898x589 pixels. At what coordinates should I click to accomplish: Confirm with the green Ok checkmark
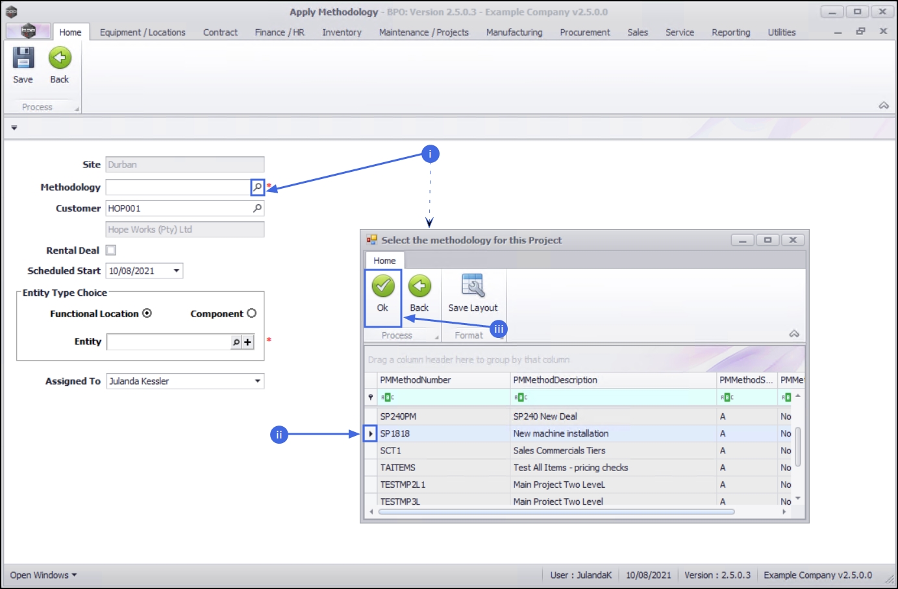[x=383, y=286]
